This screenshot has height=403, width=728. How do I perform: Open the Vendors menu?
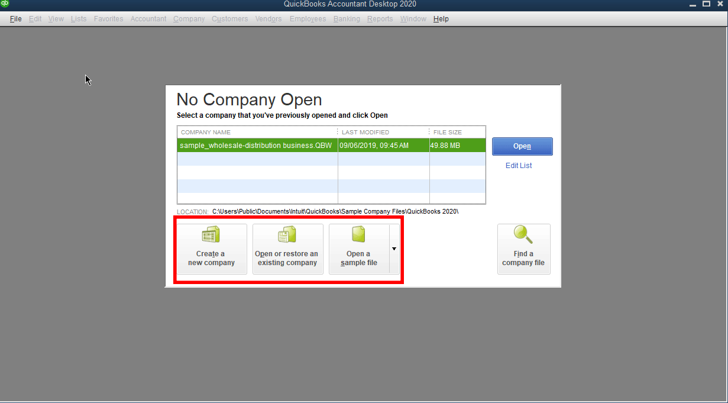268,19
